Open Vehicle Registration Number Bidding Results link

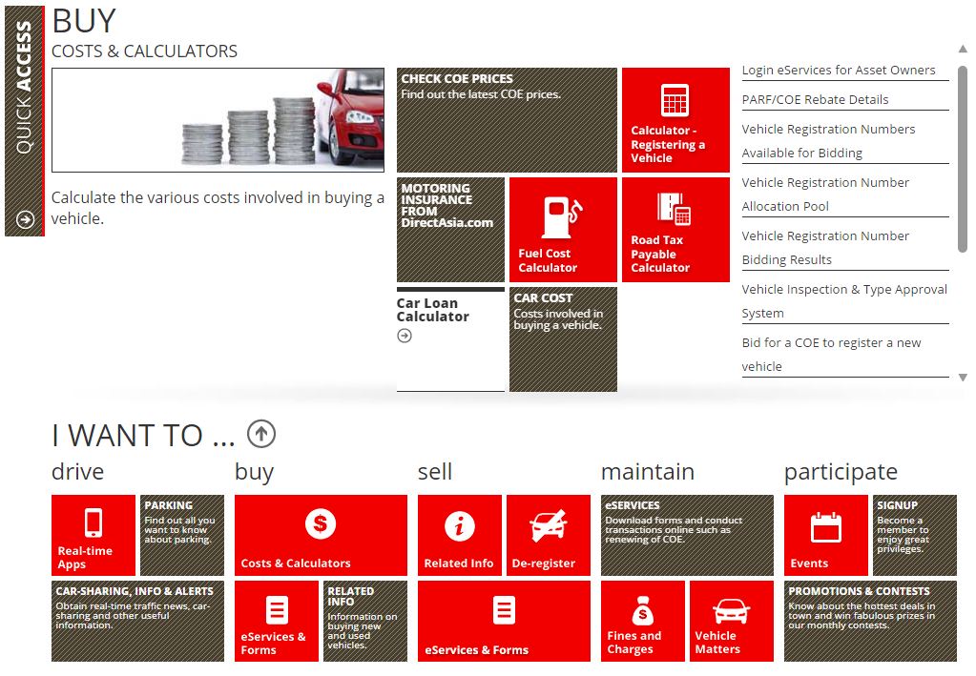pos(825,248)
